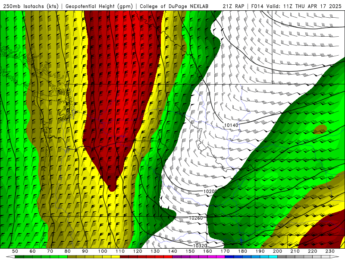Click the 10320 height contour label

pos(200,246)
